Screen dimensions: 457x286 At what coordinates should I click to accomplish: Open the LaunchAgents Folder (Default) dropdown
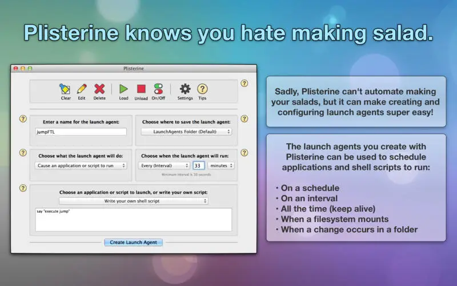(x=187, y=132)
